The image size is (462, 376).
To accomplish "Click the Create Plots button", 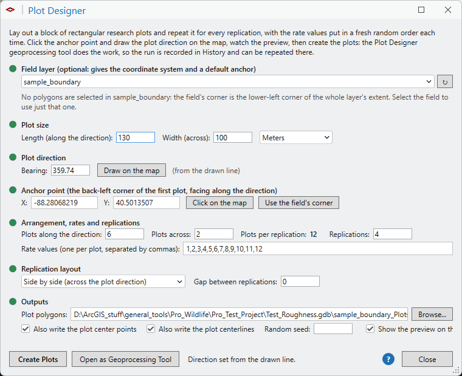I will [x=38, y=359].
